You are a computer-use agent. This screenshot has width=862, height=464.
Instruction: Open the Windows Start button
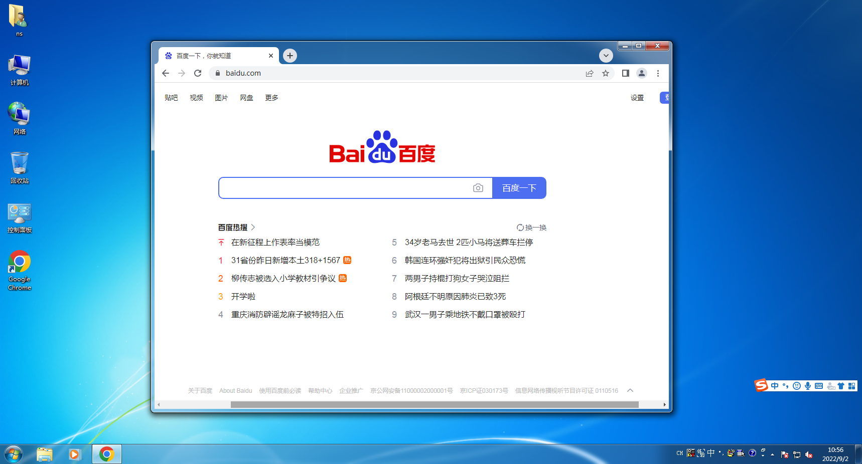(13, 454)
